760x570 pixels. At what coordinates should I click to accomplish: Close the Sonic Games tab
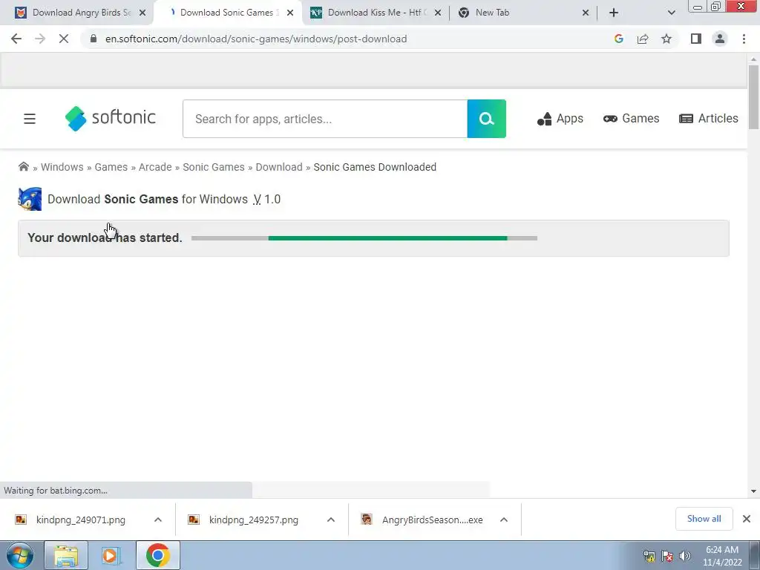[x=290, y=13]
